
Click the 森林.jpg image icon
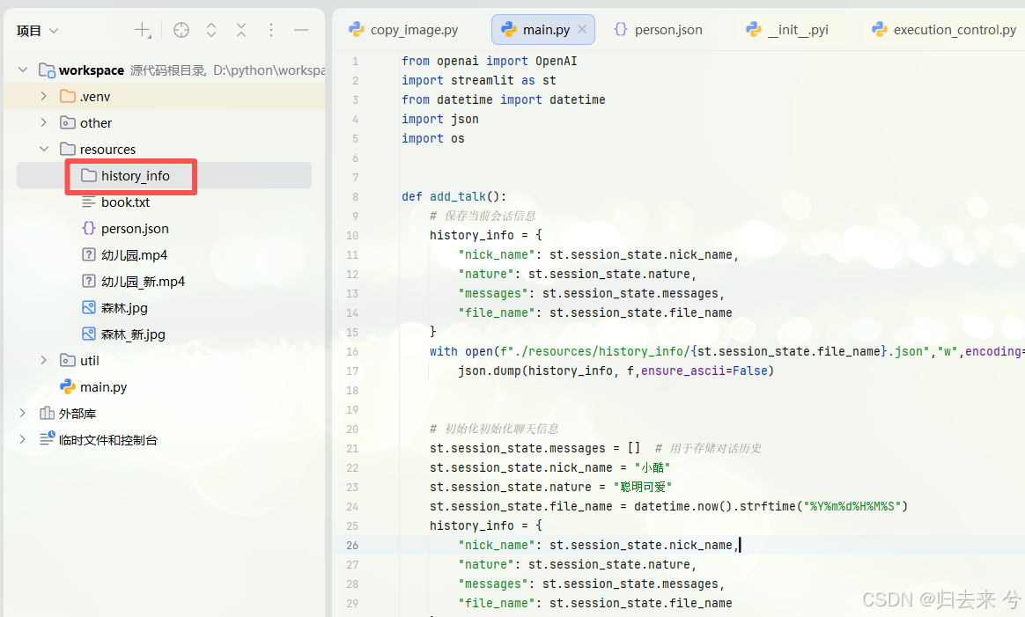(x=88, y=307)
